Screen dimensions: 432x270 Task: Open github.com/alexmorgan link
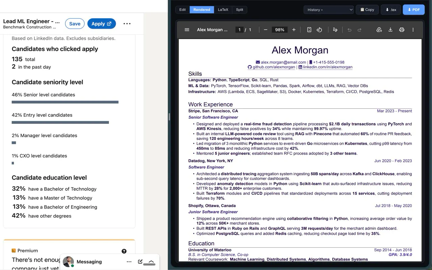pyautogui.click(x=274, y=67)
